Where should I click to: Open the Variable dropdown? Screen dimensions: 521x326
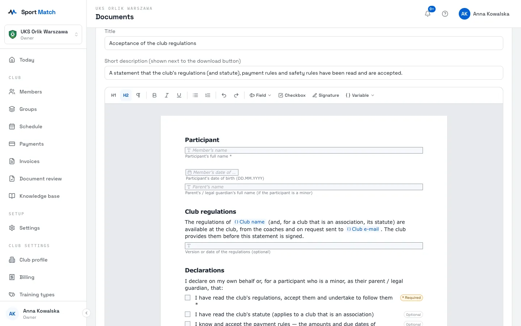click(360, 95)
